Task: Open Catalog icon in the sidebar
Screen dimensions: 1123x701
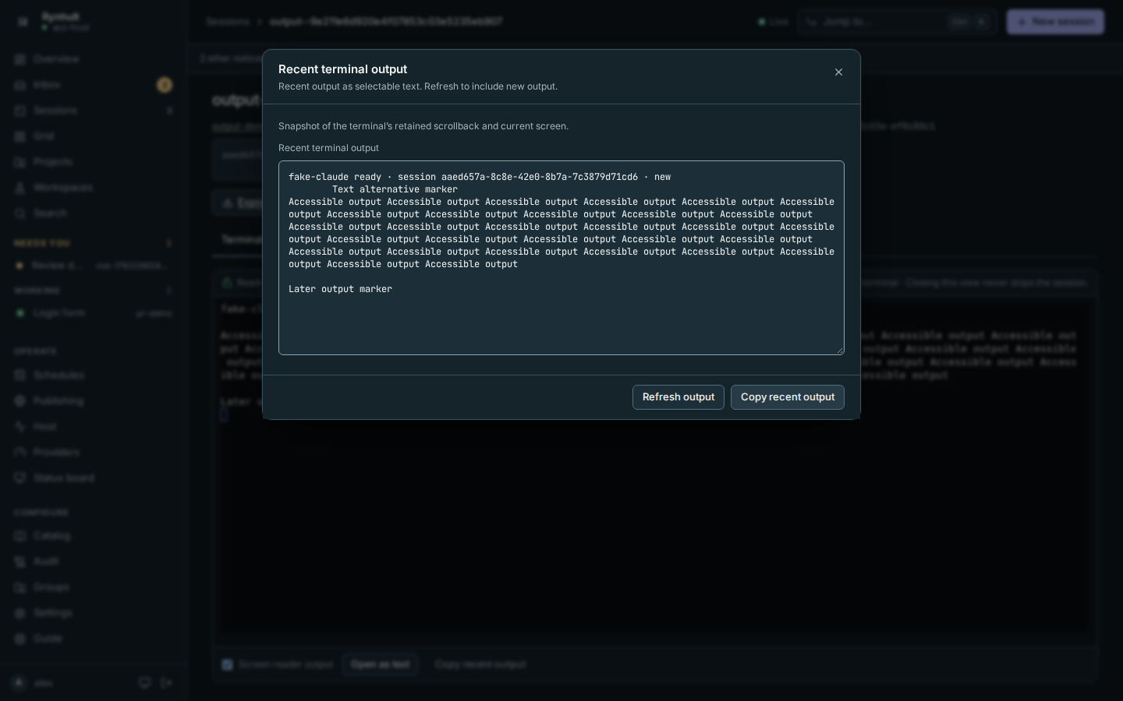Action: pos(21,536)
